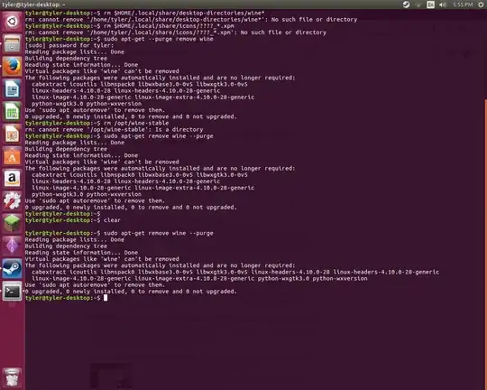Click first 'Building dependency tree' line
The height and width of the screenshot is (390, 487).
[66, 59]
